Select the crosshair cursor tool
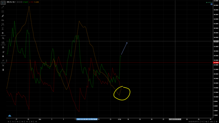Image resolution: width=219 pixels, height=123 pixels. (x=3, y=3)
